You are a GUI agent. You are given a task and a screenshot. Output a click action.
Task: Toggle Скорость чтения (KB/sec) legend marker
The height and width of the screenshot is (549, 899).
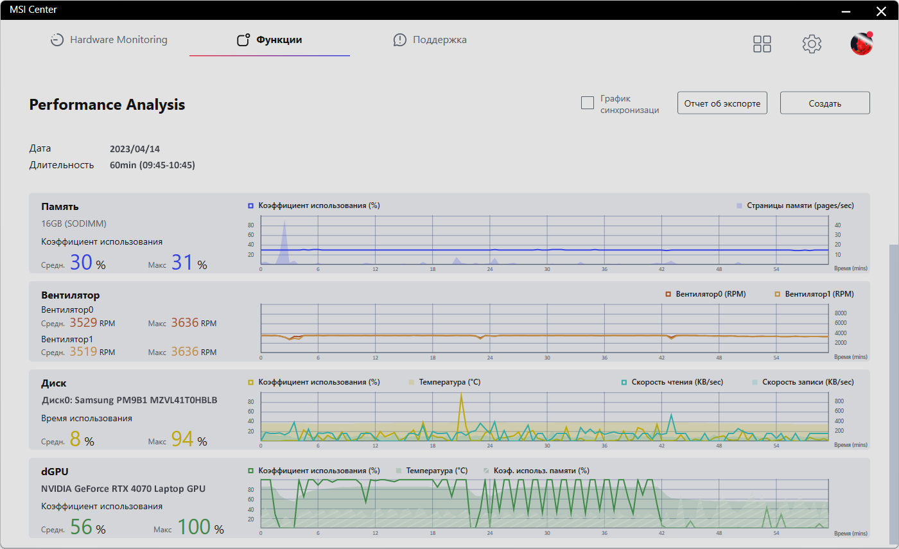pos(624,382)
